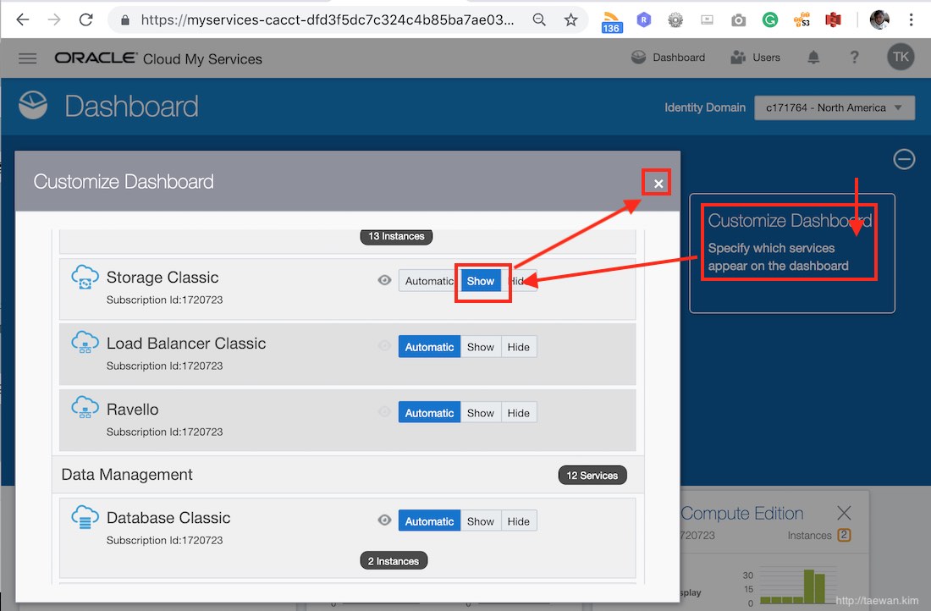Click the Ravello service name
Viewport: 931px width, 611px height.
pos(132,409)
